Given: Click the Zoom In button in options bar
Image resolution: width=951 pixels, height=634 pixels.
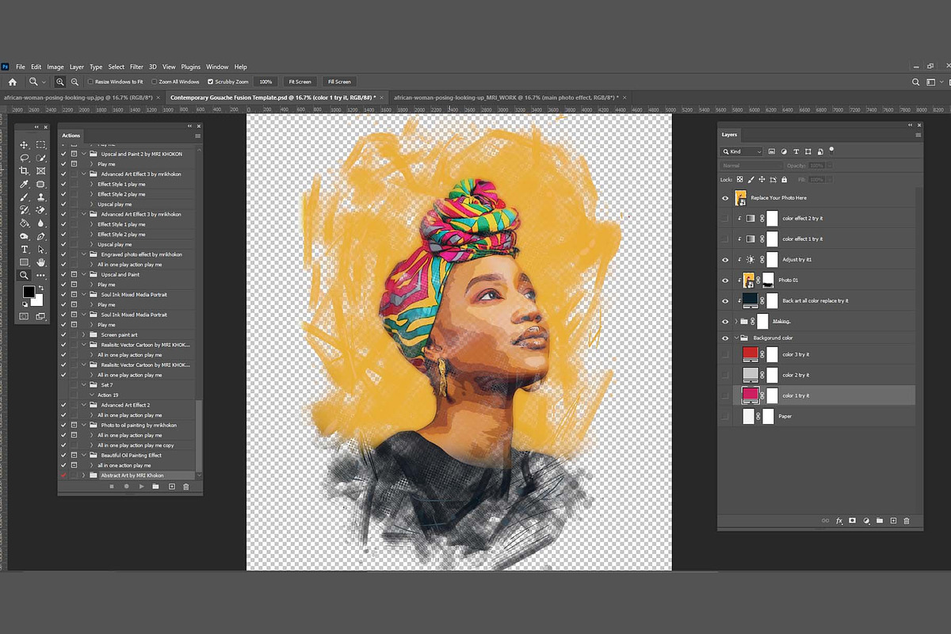Looking at the screenshot, I should tap(60, 82).
